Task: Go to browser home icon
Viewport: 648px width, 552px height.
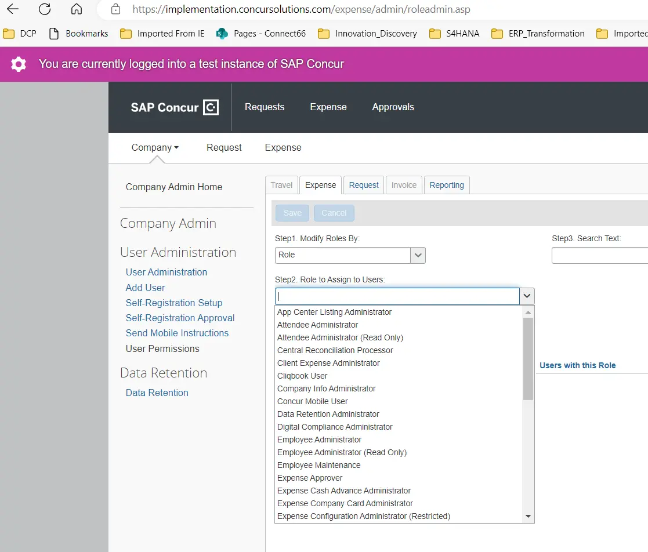Action: click(77, 9)
